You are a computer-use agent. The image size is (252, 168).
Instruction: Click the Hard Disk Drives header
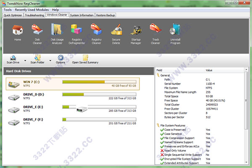pos(79,71)
